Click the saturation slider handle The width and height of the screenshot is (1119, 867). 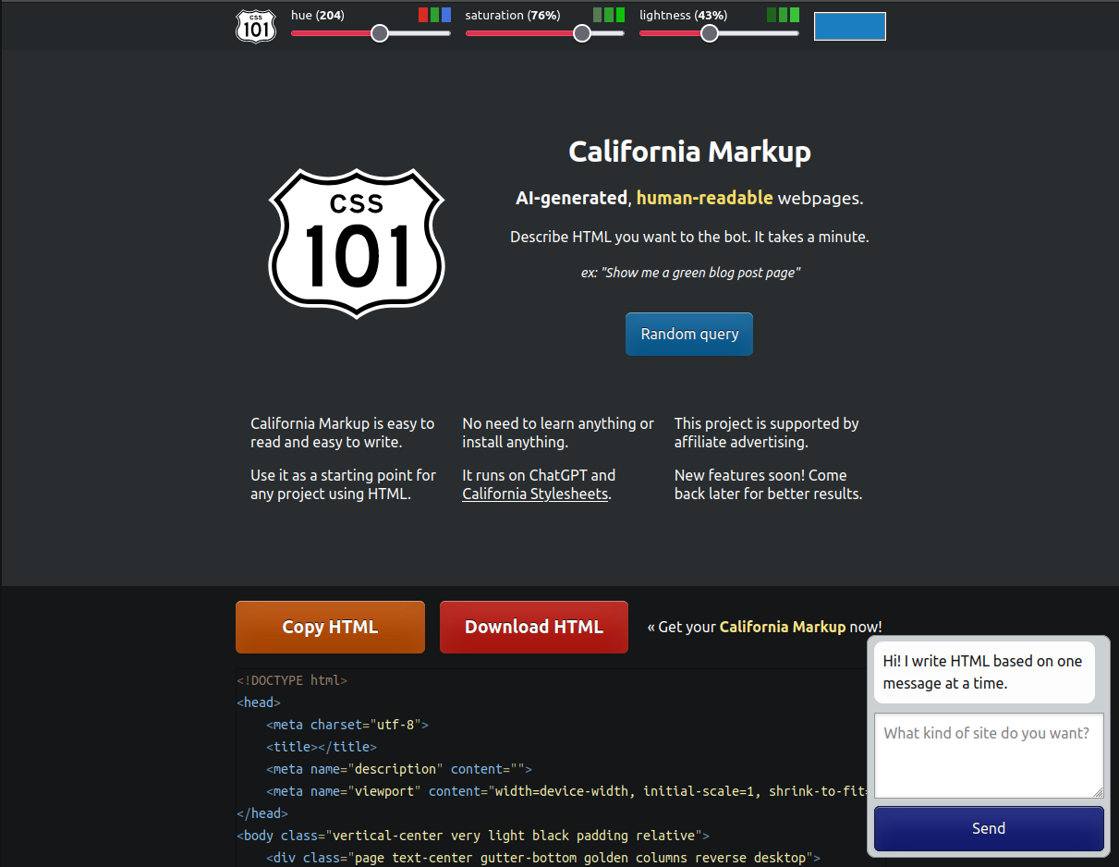(582, 33)
